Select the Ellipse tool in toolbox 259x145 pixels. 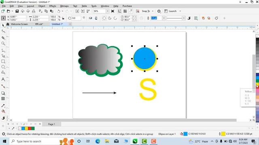[3, 67]
